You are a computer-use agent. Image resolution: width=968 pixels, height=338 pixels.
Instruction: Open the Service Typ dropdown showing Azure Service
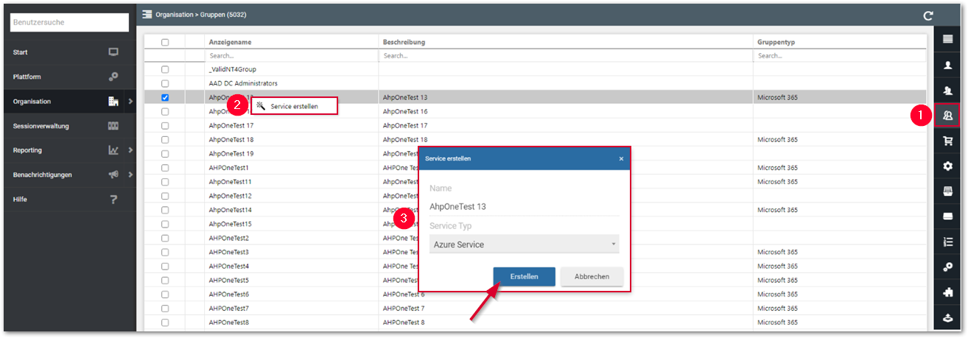pyautogui.click(x=524, y=244)
